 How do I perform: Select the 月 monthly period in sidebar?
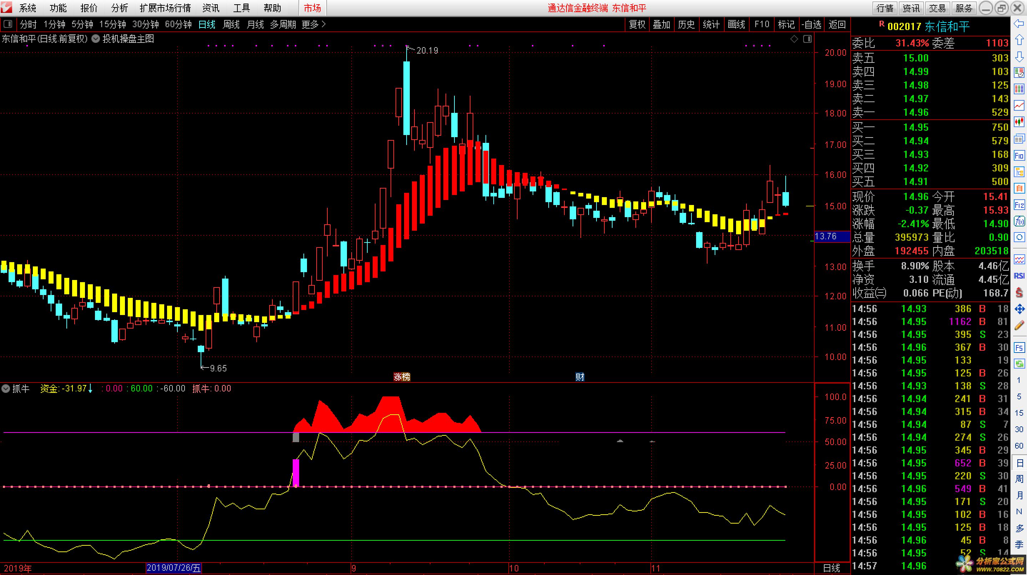click(1019, 495)
